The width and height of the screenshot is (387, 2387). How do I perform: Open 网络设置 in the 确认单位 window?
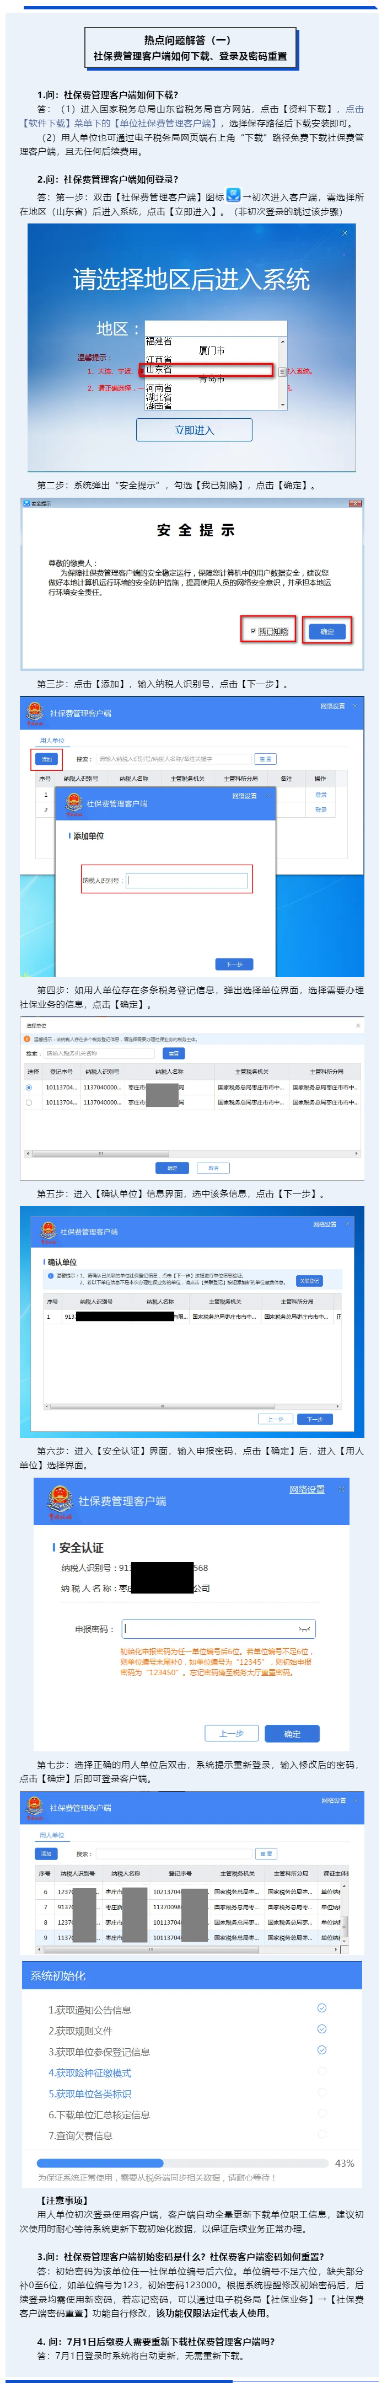[324, 1225]
